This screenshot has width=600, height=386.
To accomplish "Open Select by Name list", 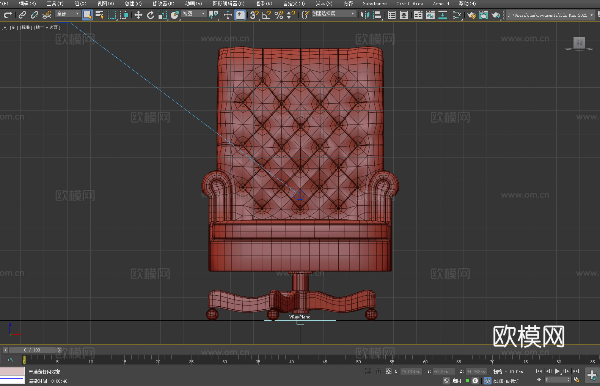I will click(x=100, y=15).
